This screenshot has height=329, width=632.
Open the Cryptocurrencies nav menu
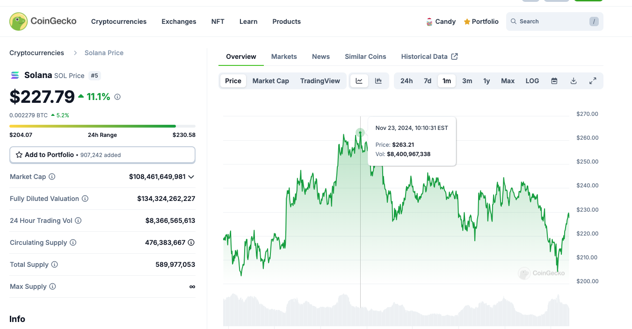coord(119,21)
